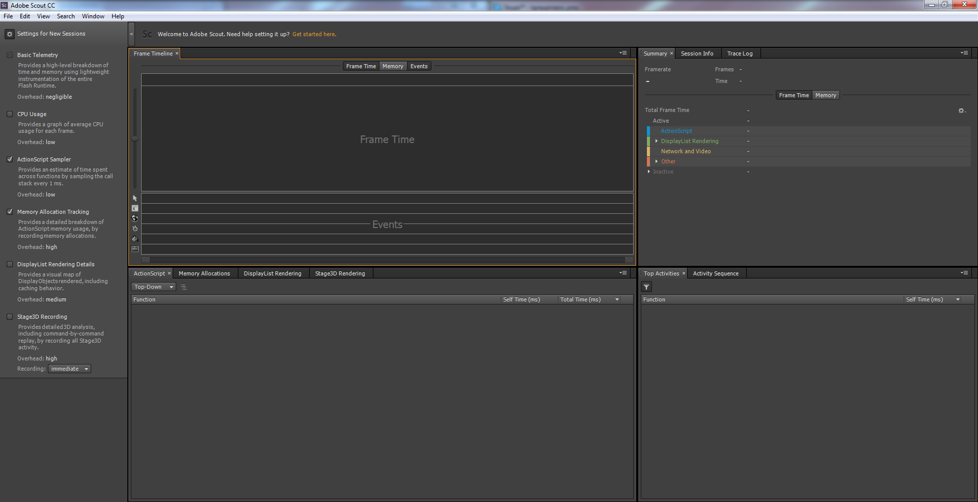Image resolution: width=978 pixels, height=502 pixels.
Task: Enable DisplayList Rendering Details checkbox
Action: [10, 264]
